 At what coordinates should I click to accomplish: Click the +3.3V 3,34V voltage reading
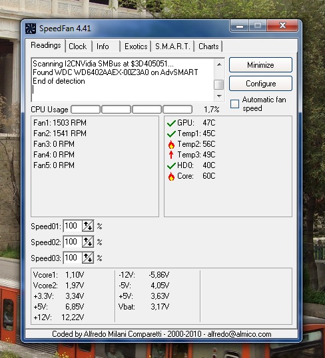point(59,296)
